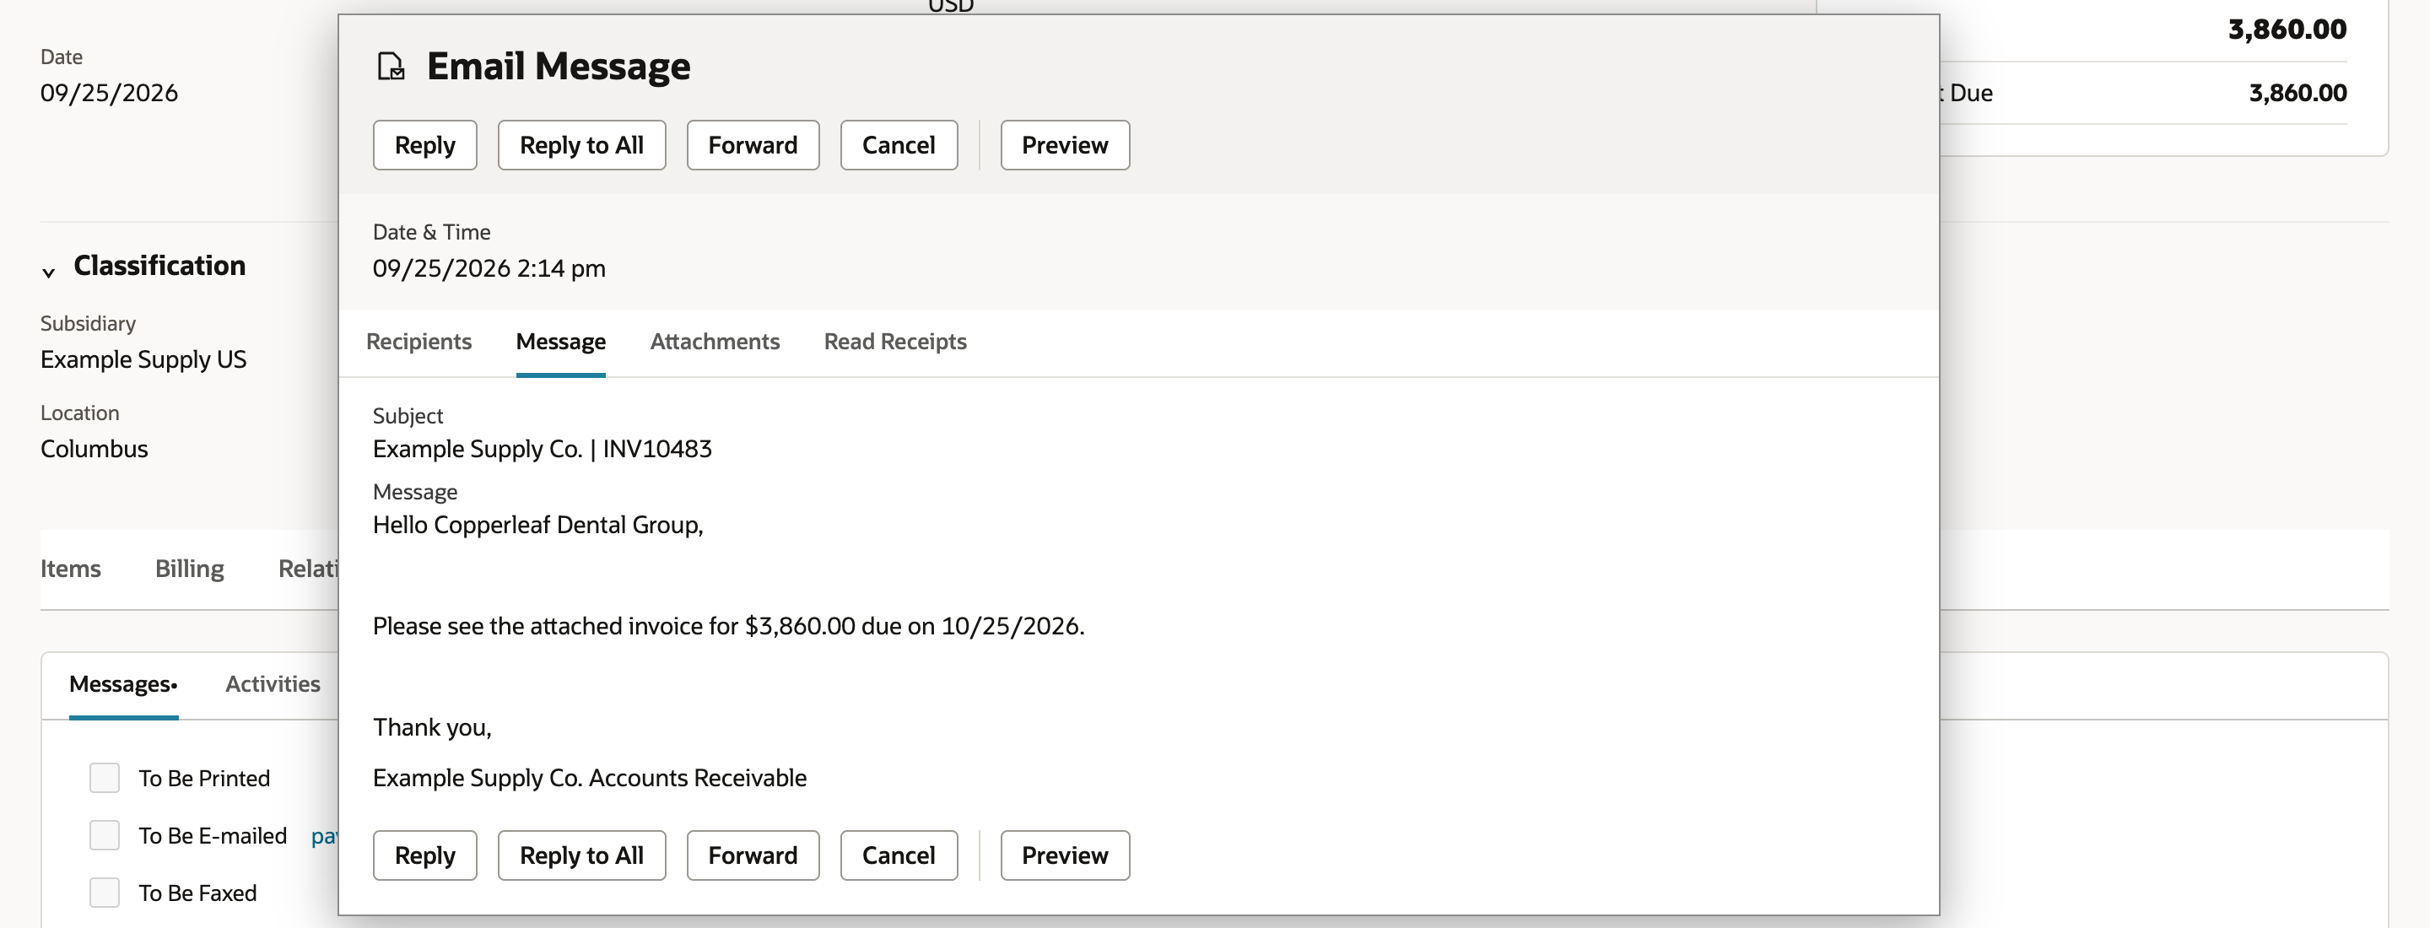Image resolution: width=2430 pixels, height=928 pixels.
Task: Click the bottom Forward button
Action: coord(753,855)
